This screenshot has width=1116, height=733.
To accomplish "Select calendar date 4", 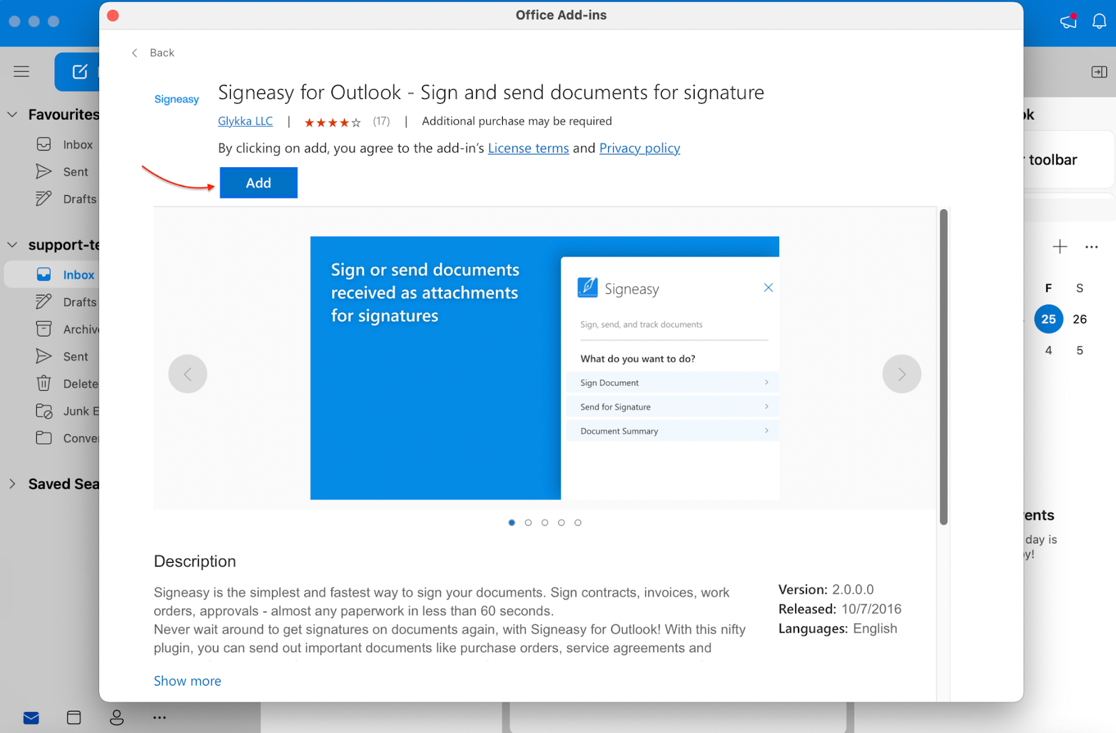I will tap(1048, 350).
